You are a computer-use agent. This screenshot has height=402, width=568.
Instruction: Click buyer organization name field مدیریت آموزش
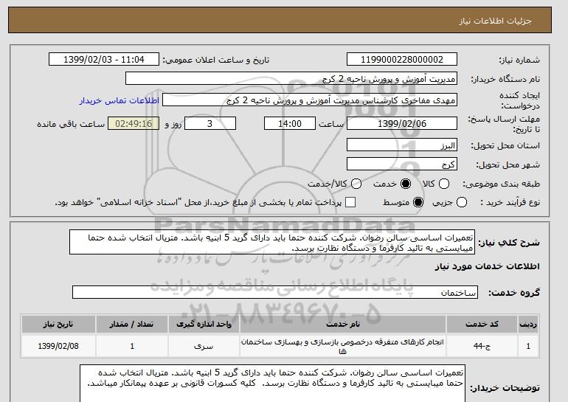(291, 79)
